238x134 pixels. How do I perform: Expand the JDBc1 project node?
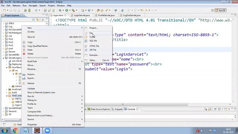[3, 23]
